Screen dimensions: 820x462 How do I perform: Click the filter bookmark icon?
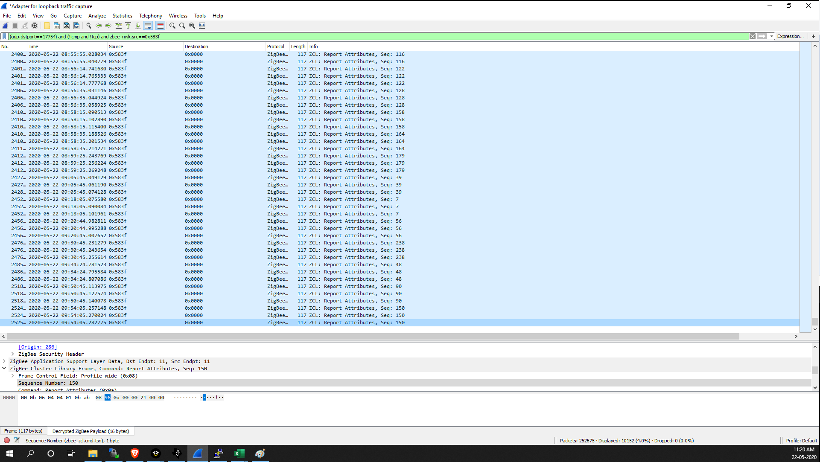click(x=4, y=37)
